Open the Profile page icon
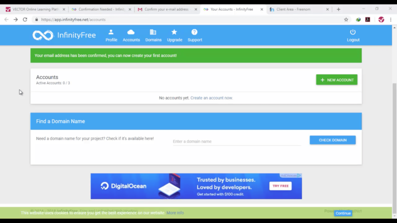The width and height of the screenshot is (397, 223). click(111, 35)
